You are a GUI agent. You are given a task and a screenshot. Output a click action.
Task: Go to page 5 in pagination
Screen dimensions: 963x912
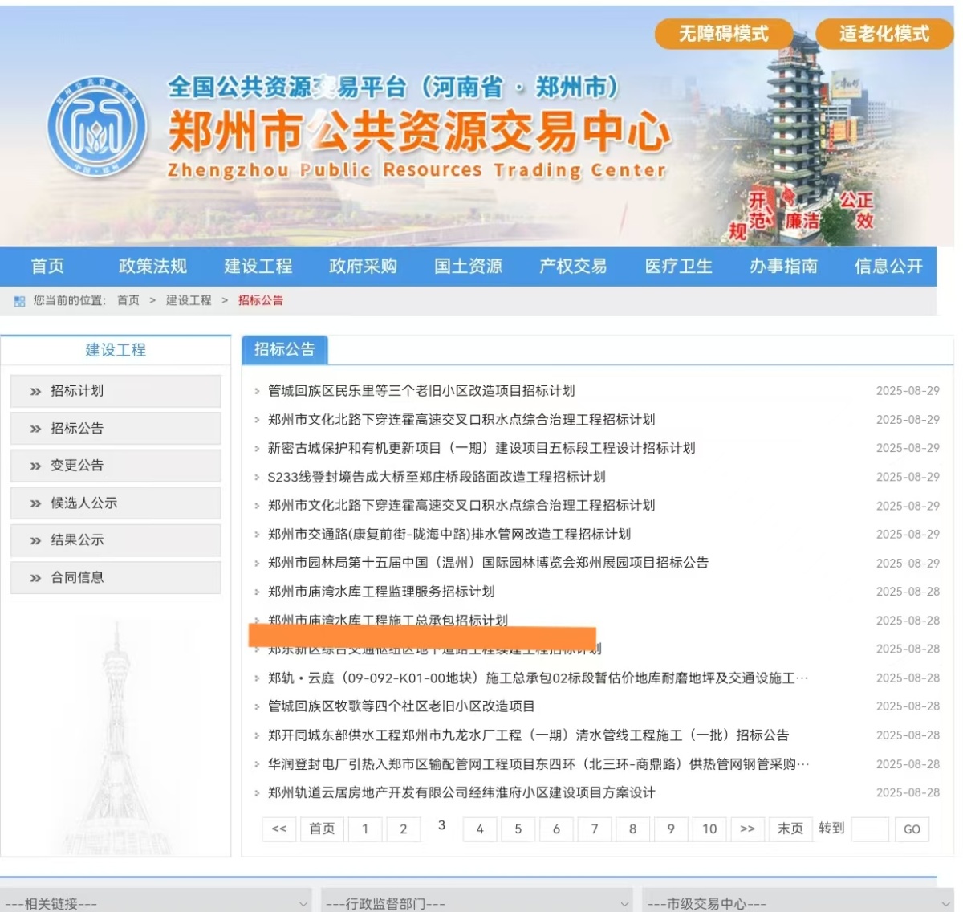pos(518,829)
